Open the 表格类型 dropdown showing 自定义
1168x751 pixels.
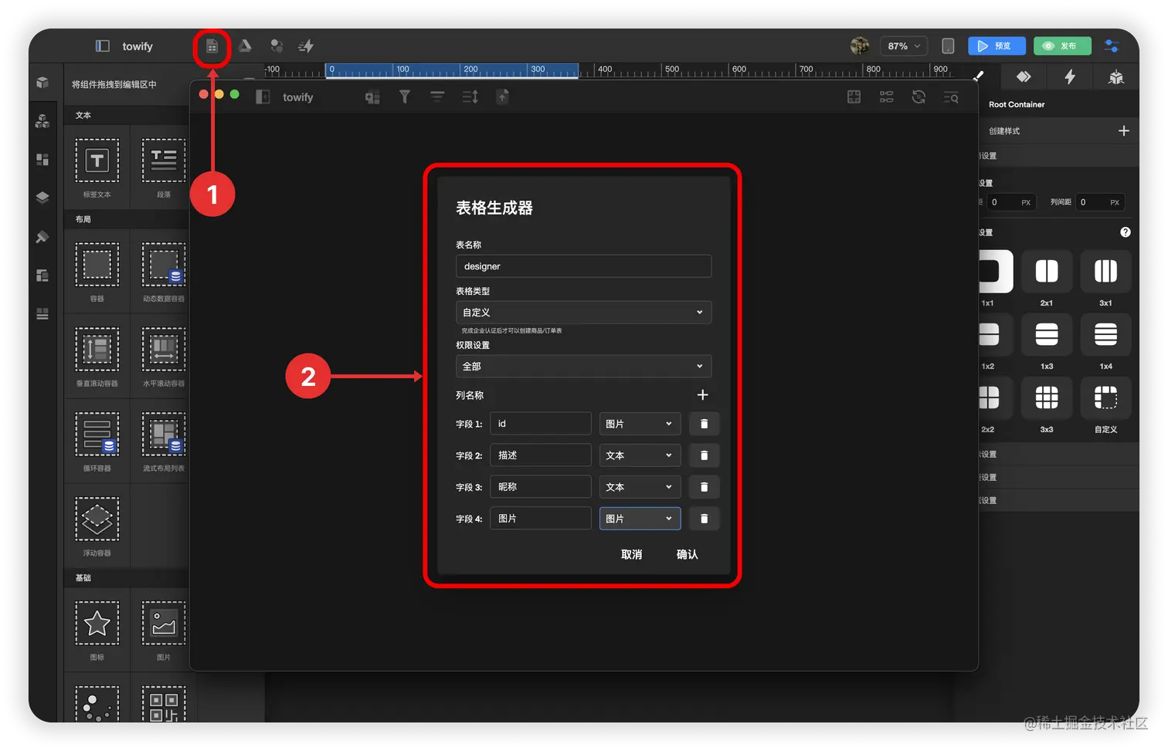coord(583,313)
